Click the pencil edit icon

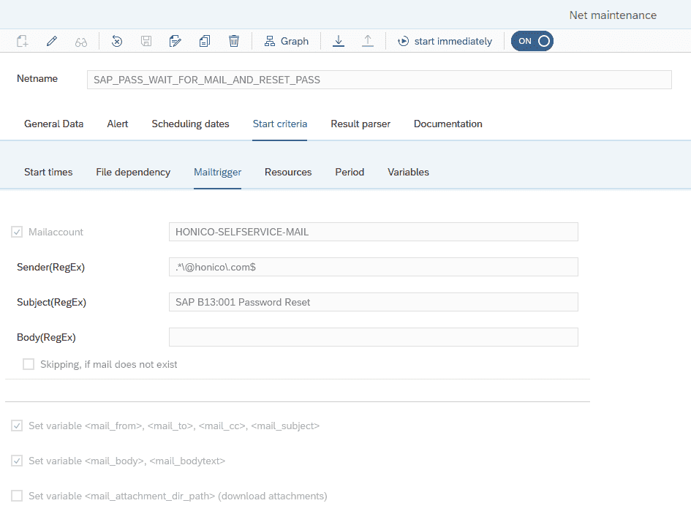(x=52, y=42)
